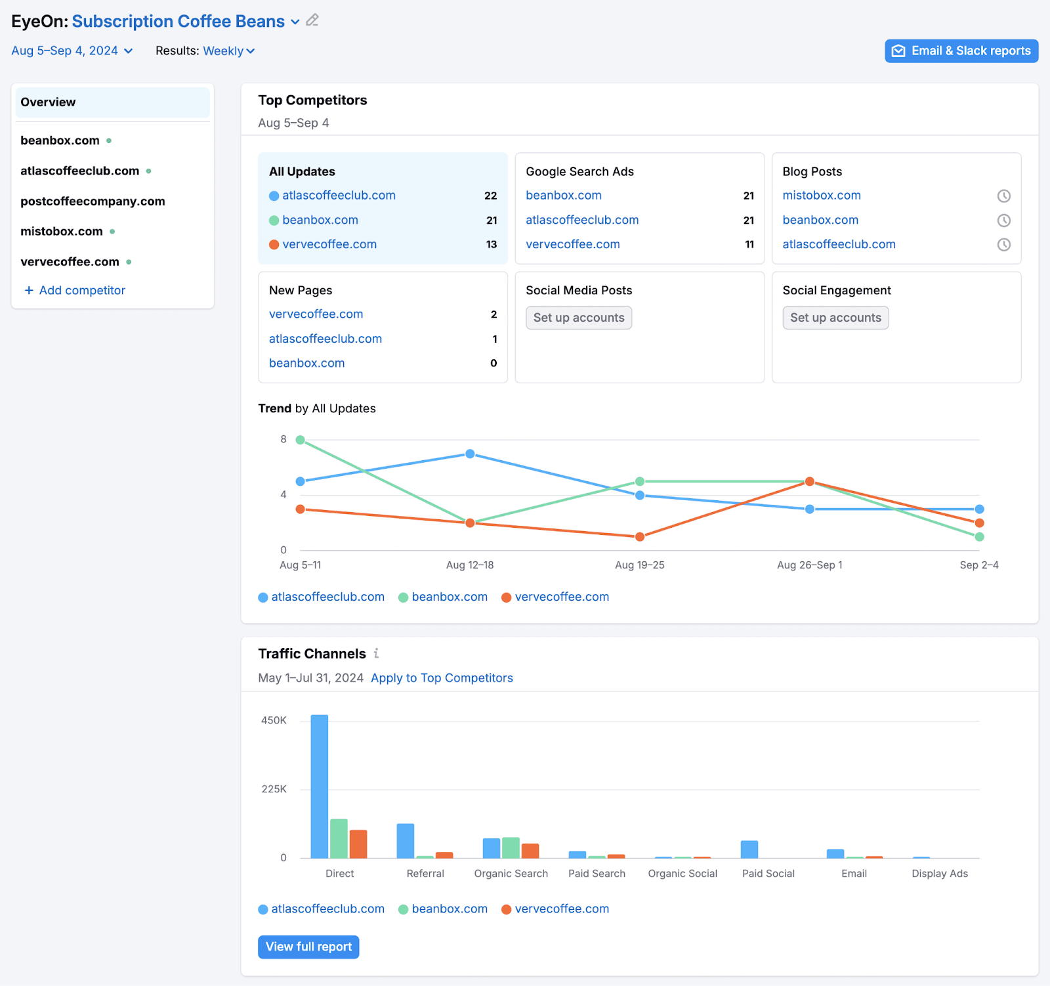Open the envelope Email & Slack reports icon
Image resolution: width=1050 pixels, height=986 pixels.
[x=898, y=51]
